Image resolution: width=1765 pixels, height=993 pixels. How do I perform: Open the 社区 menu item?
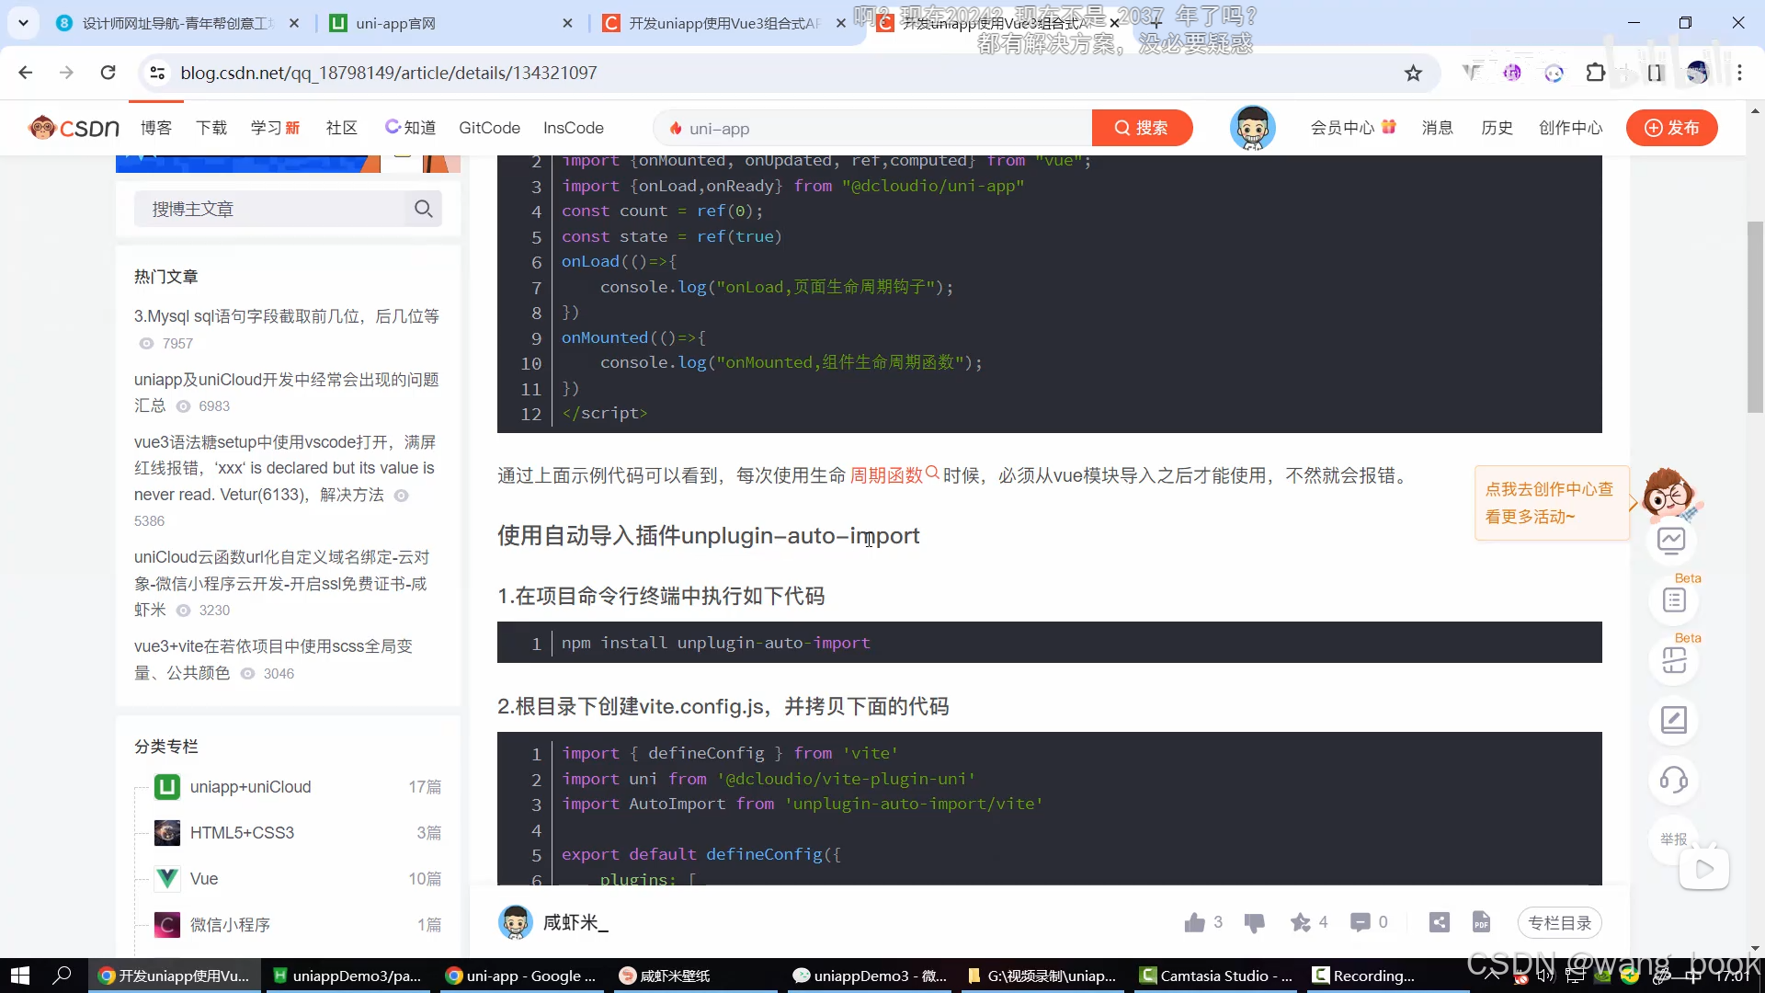[x=342, y=128]
